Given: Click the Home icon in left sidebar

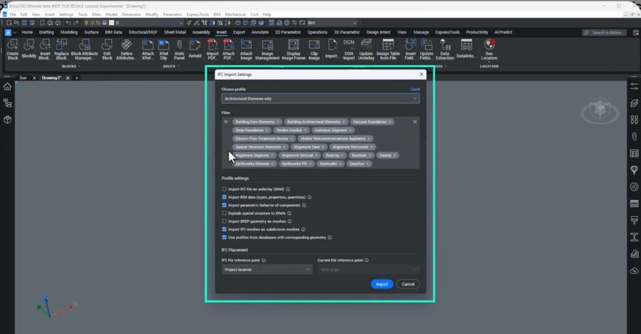Looking at the screenshot, I should (x=8, y=86).
